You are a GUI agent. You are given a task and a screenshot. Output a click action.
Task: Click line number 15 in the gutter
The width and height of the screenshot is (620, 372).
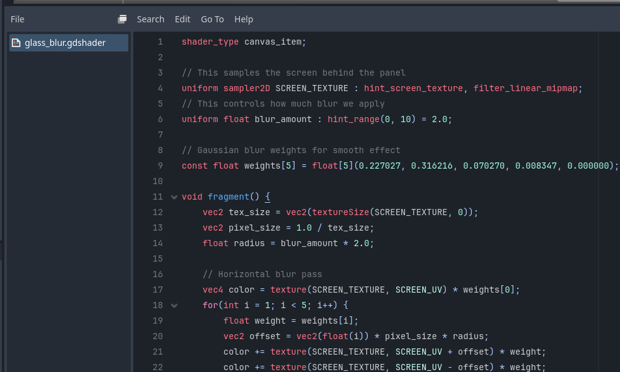157,259
